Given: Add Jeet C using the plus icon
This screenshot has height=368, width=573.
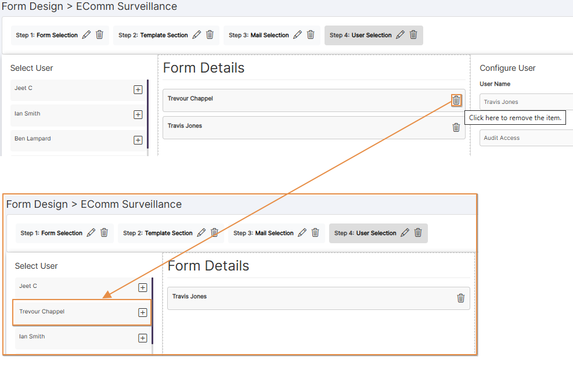Looking at the screenshot, I should click(x=138, y=89).
